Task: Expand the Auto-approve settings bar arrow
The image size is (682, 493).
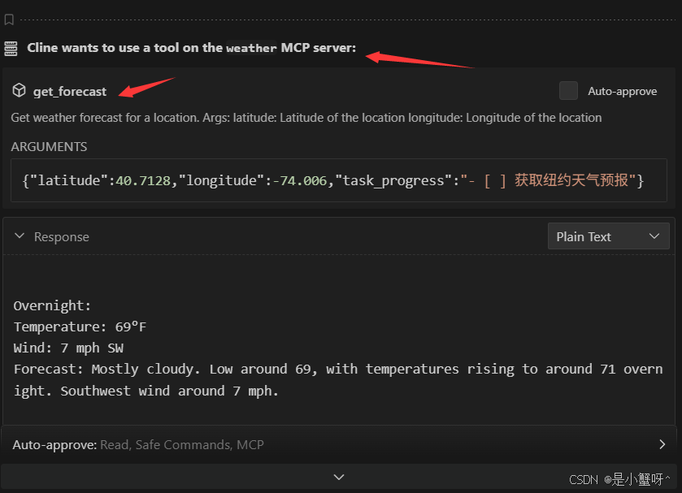Action: (662, 444)
